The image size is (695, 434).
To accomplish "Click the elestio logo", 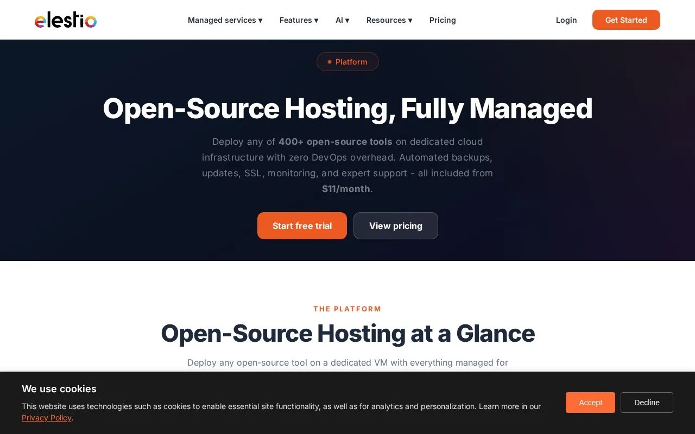I will point(66,20).
